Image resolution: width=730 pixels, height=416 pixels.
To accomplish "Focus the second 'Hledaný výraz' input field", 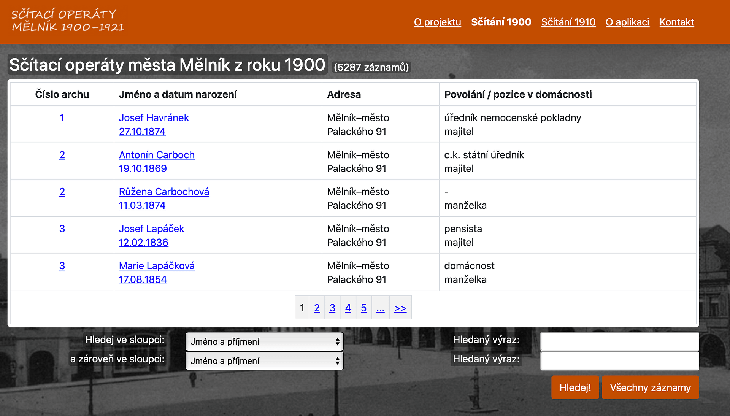I will click(x=620, y=361).
